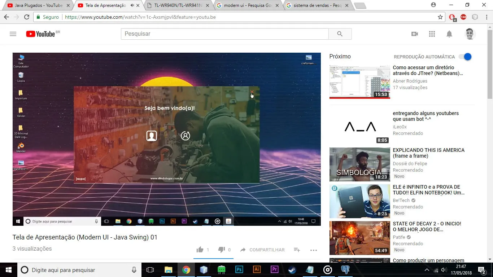Open the user avatar account menu

click(x=470, y=34)
